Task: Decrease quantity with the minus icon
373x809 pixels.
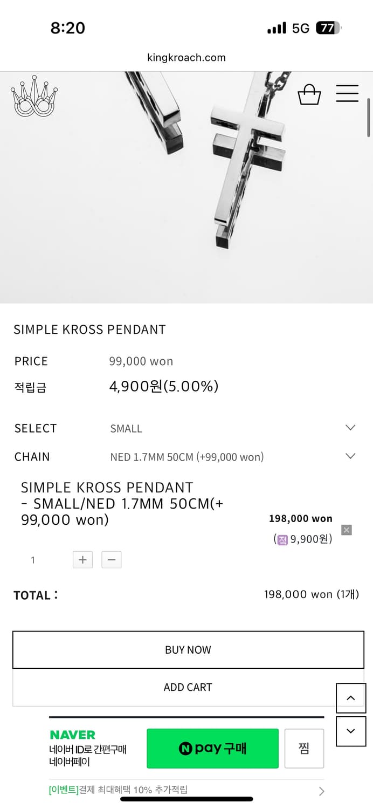Action: [x=111, y=560]
